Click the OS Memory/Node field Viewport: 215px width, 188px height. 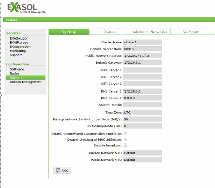point(143,126)
